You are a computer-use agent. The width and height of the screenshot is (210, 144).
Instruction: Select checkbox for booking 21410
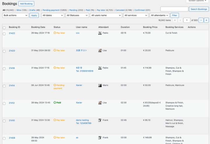pos(4,121)
